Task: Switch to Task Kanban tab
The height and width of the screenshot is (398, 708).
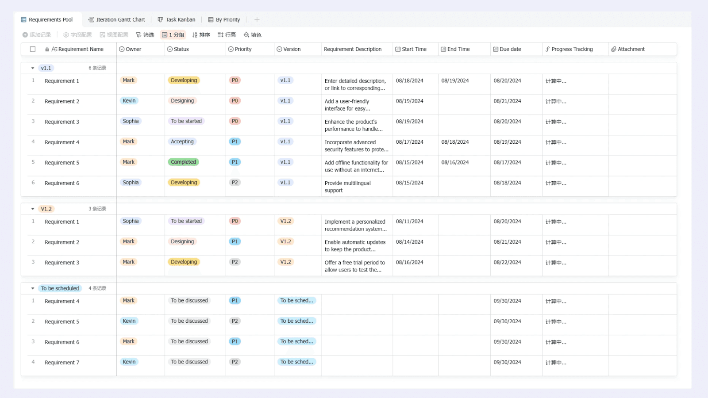Action: coord(177,19)
